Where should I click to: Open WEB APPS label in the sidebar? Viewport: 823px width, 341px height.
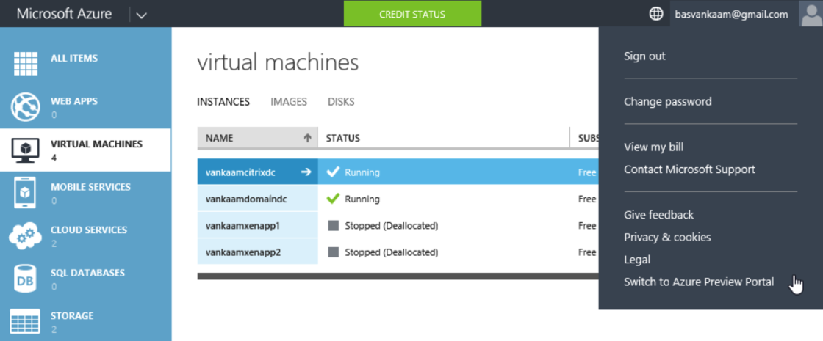point(74,101)
